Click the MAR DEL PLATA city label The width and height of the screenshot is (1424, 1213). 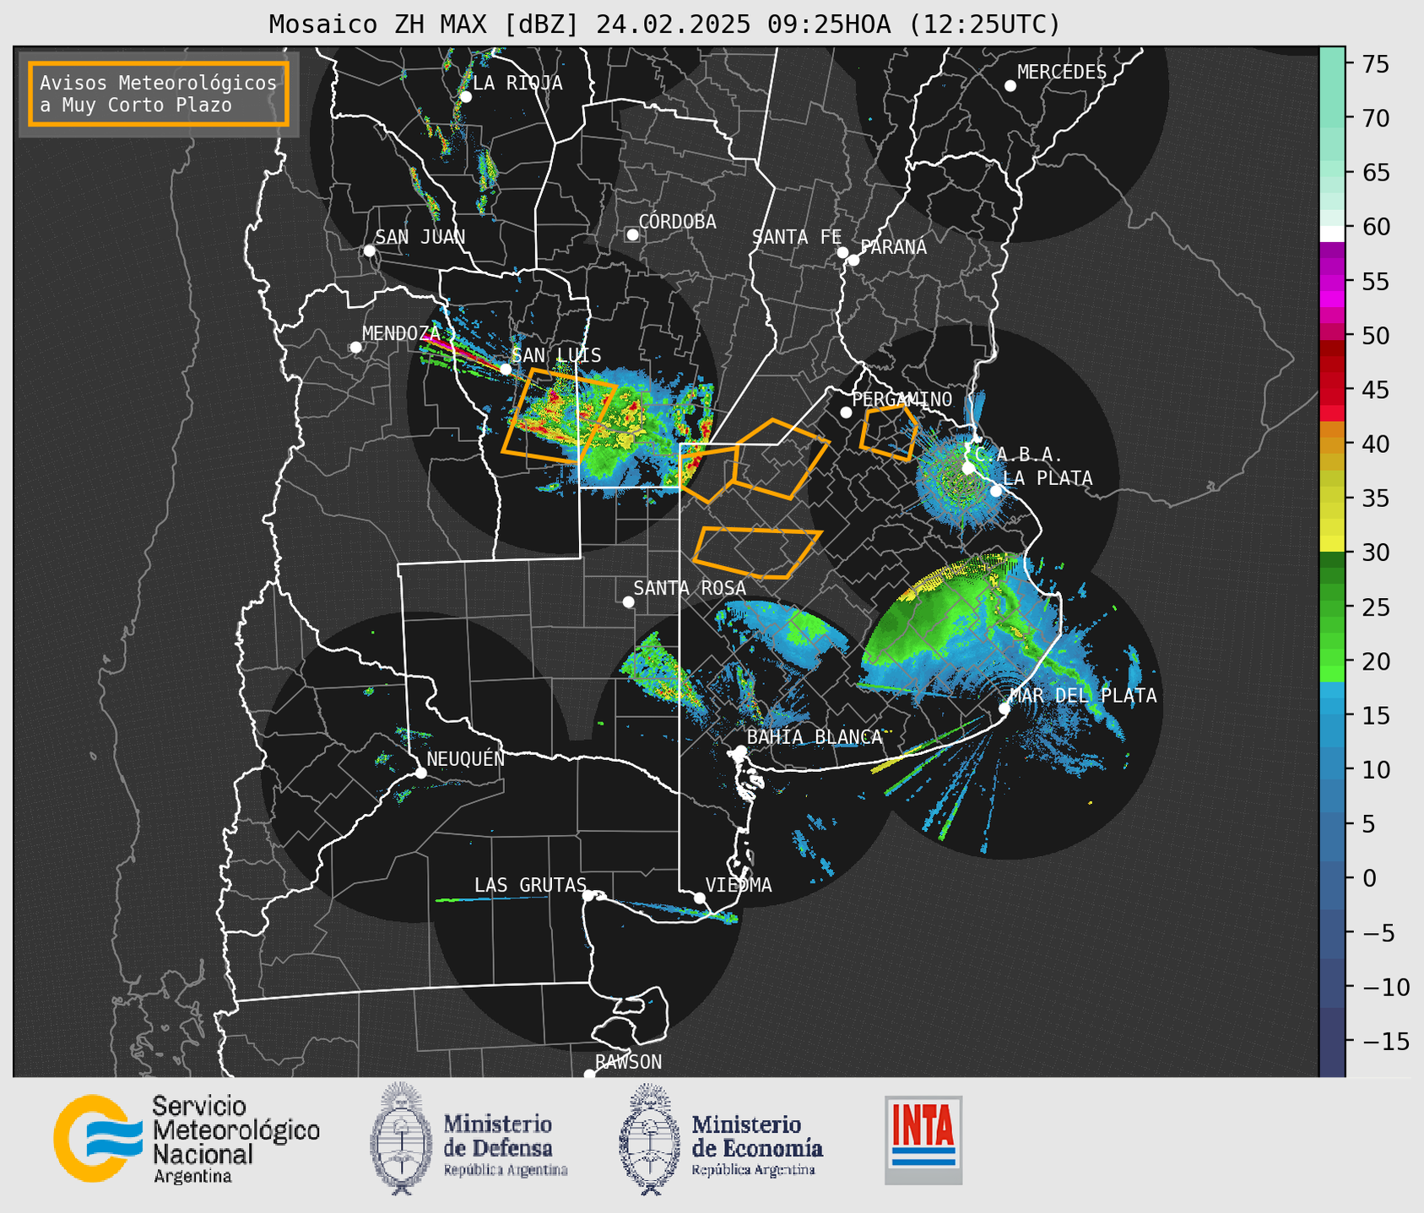(1084, 695)
